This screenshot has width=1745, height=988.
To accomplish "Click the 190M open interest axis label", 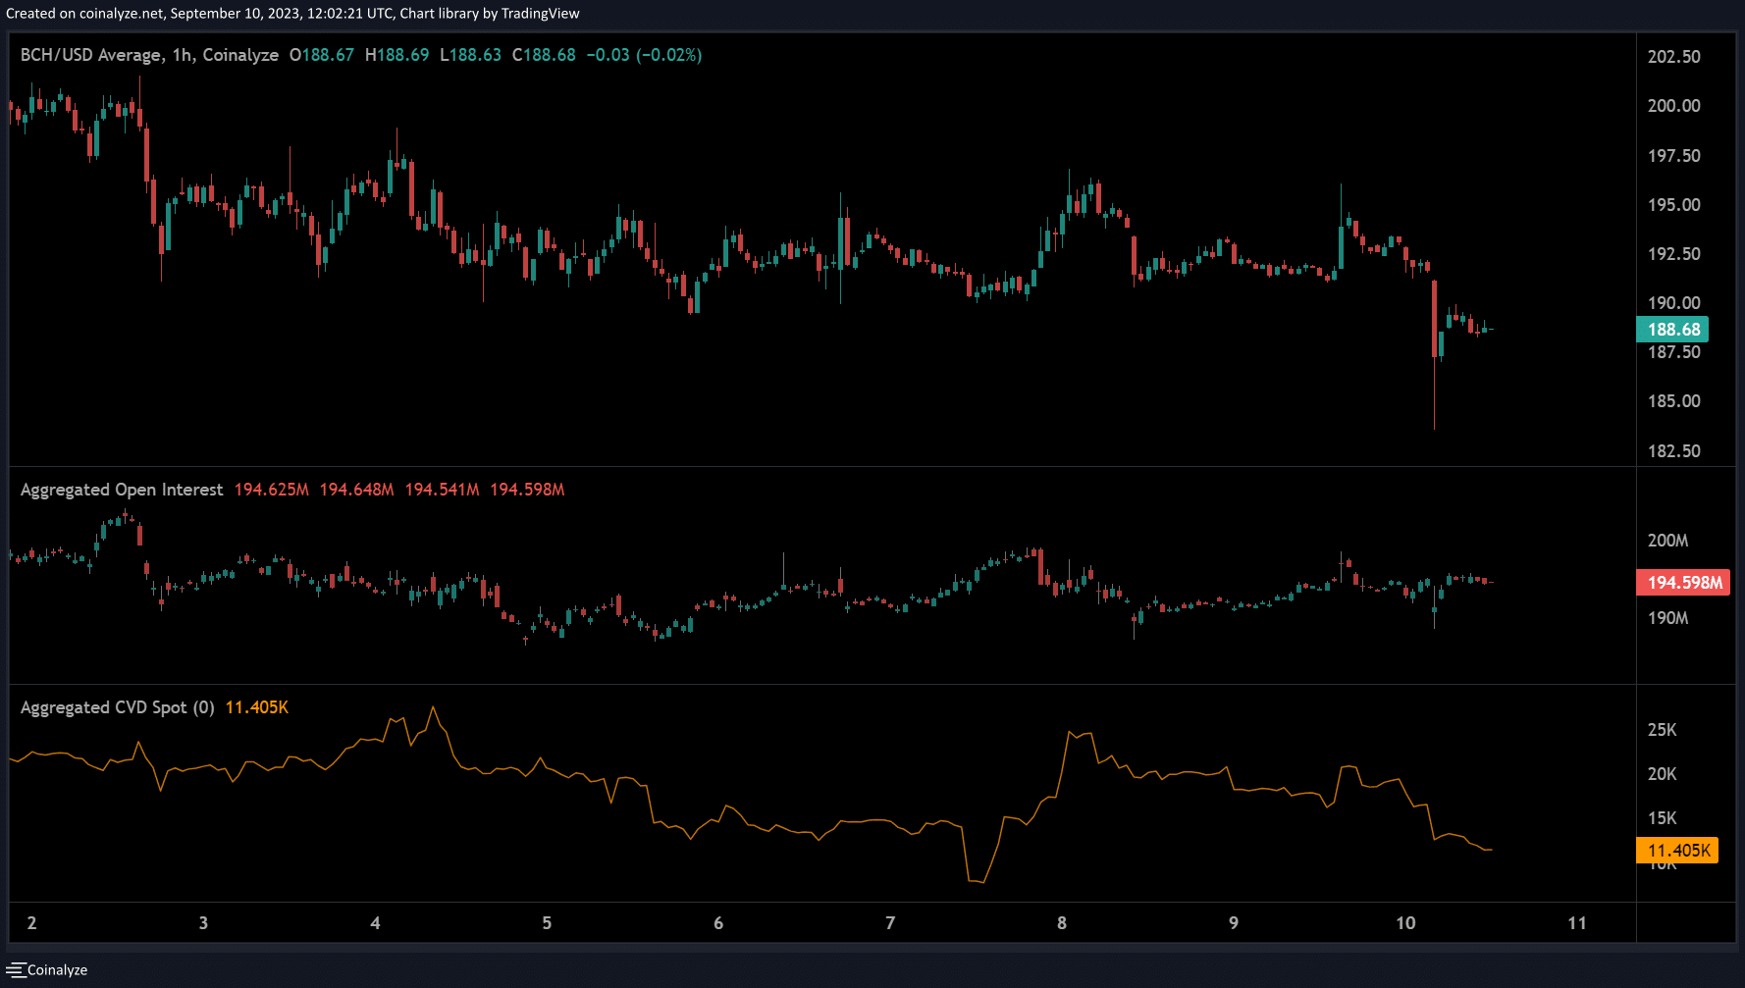I will click(1668, 618).
